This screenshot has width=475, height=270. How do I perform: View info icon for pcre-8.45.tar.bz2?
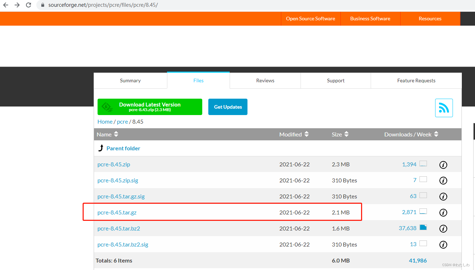[x=443, y=229]
